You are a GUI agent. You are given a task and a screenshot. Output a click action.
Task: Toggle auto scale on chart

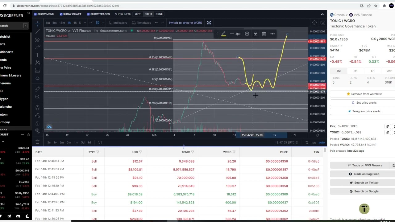point(322,142)
